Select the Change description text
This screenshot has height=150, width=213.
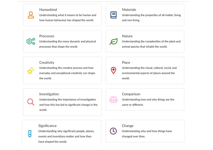[147, 134]
